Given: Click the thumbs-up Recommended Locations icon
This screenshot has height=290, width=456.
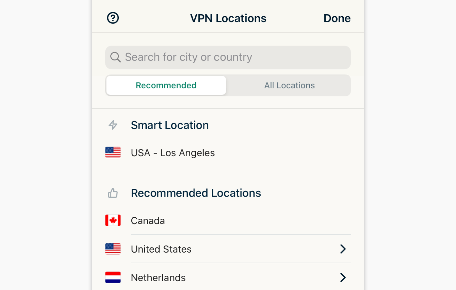Looking at the screenshot, I should tap(113, 193).
